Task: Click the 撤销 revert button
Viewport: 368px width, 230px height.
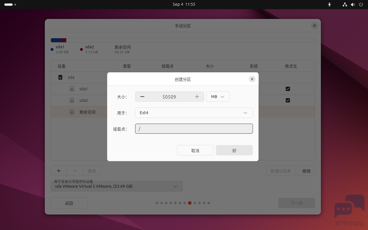Action: point(306,171)
